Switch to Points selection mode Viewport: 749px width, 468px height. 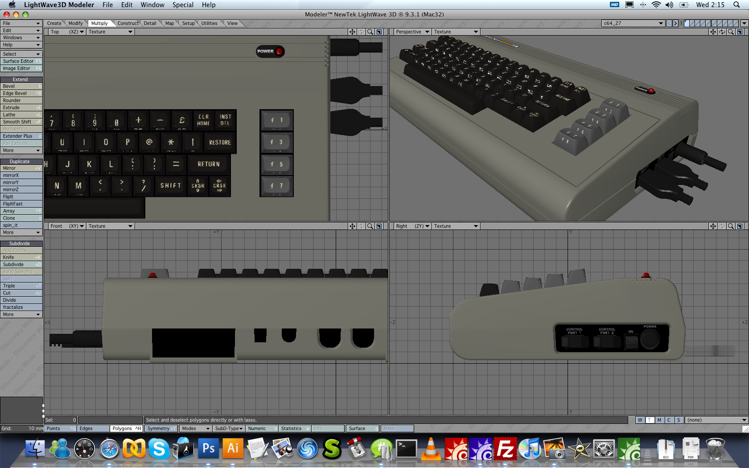pyautogui.click(x=60, y=429)
